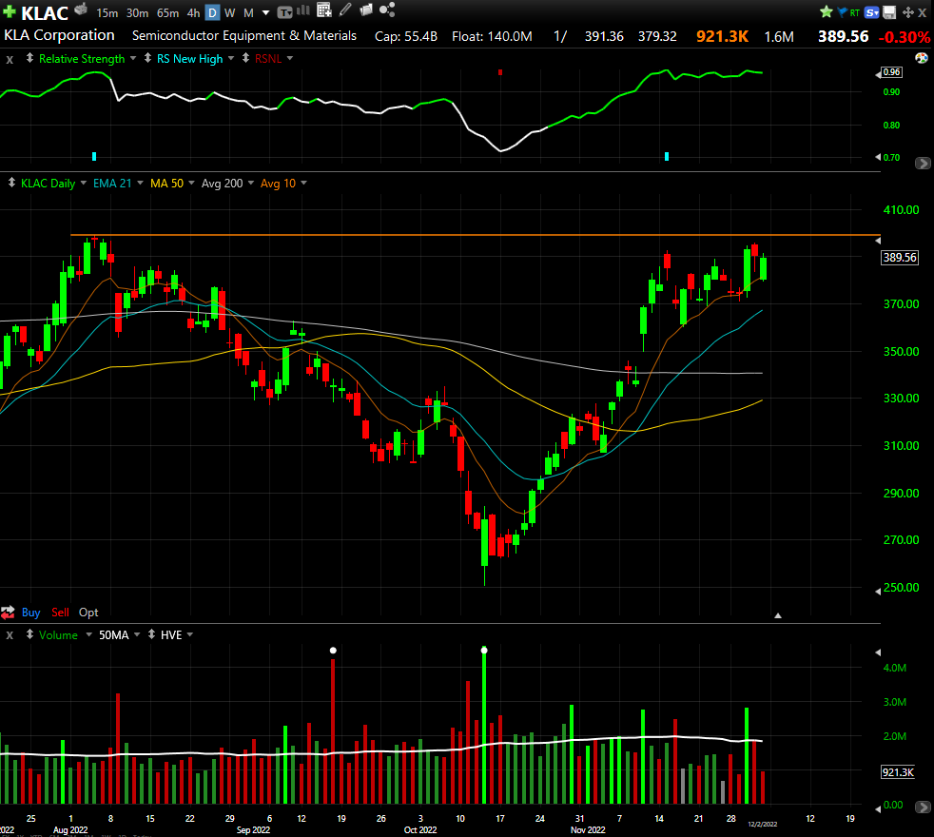Open the blue S dropdown icon
This screenshot has width=934, height=837.
pos(872,12)
